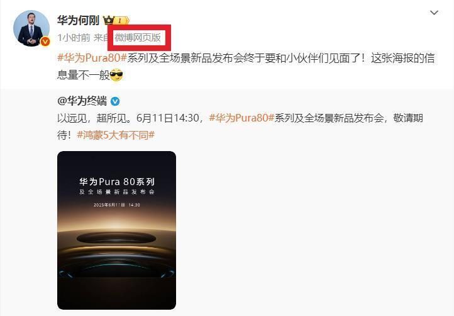The width and height of the screenshot is (454, 316).
Task: Click the 微博网页版 source link
Action: (138, 37)
